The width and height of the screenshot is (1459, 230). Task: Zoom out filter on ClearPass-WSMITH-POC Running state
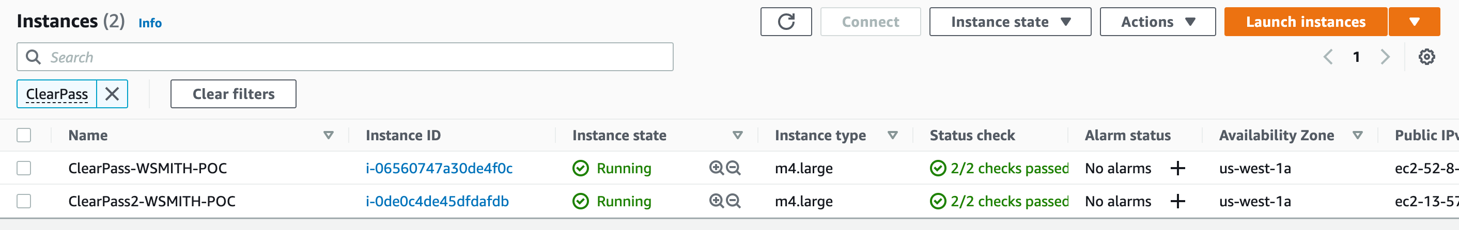[734, 168]
